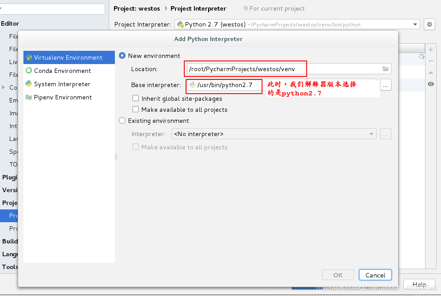
Task: Click the Virtualenv Python icon
Action: coord(29,57)
